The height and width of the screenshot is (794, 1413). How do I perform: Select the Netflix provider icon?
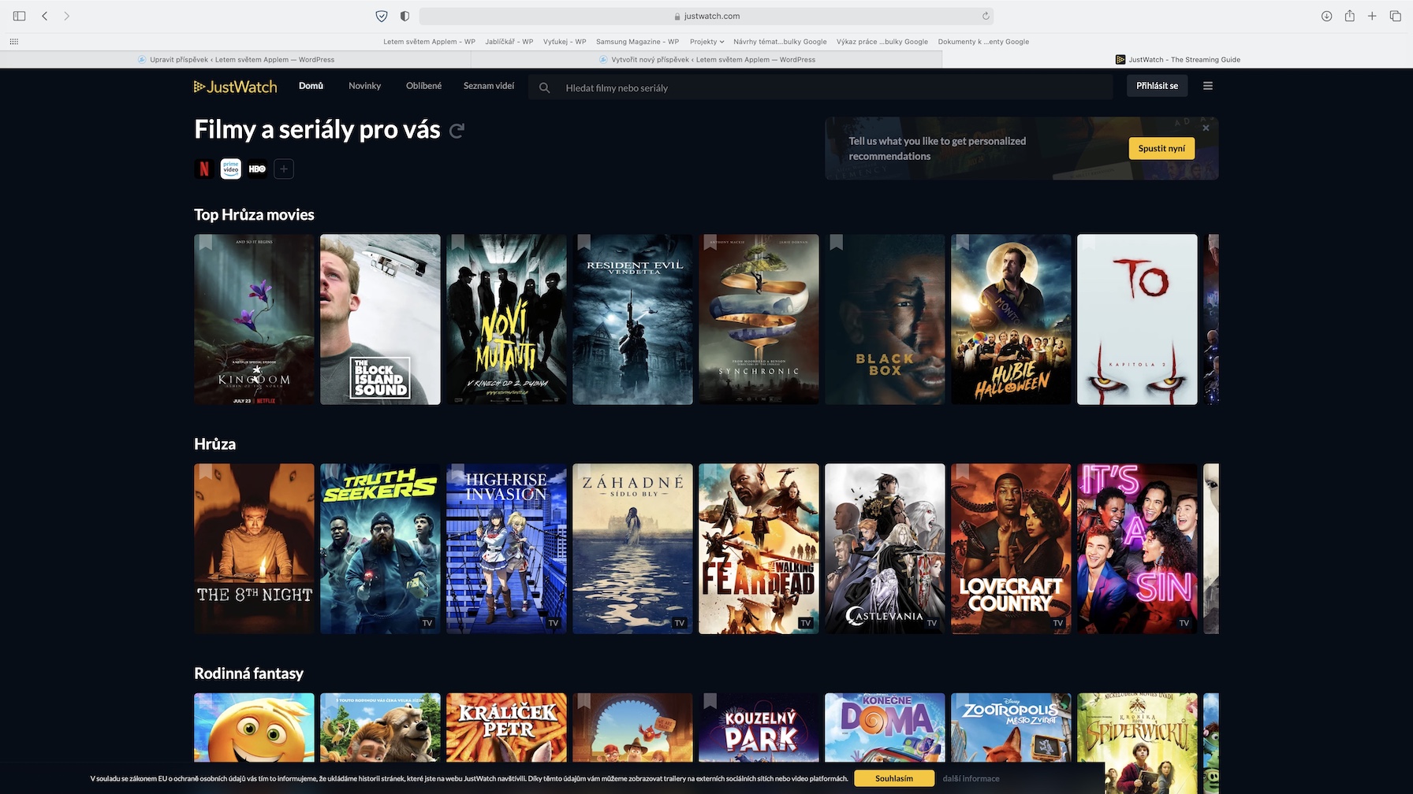[204, 169]
